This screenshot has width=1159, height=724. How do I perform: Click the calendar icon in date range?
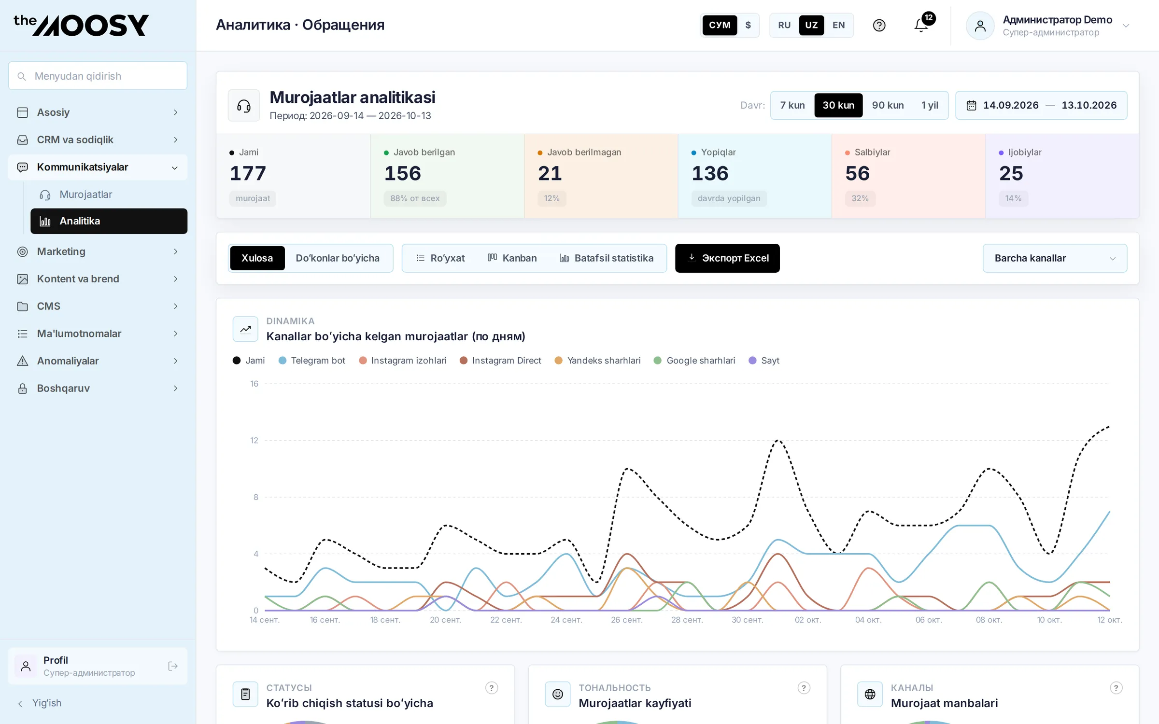971,105
